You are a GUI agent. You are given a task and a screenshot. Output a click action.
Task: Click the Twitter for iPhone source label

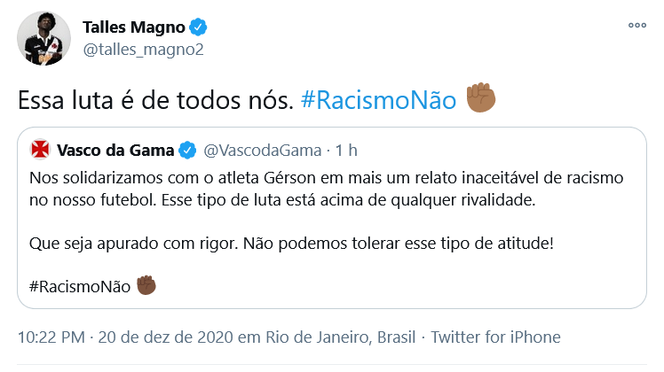tap(496, 337)
